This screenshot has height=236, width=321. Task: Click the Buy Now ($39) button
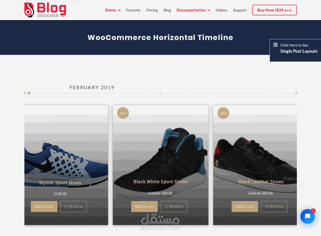point(274,10)
